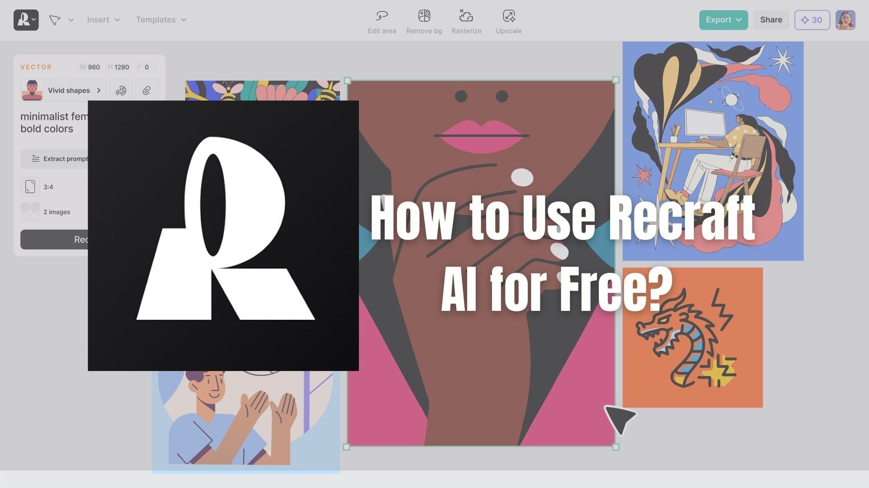Select the Edit area tool
This screenshot has width=869, height=488.
pos(382,20)
